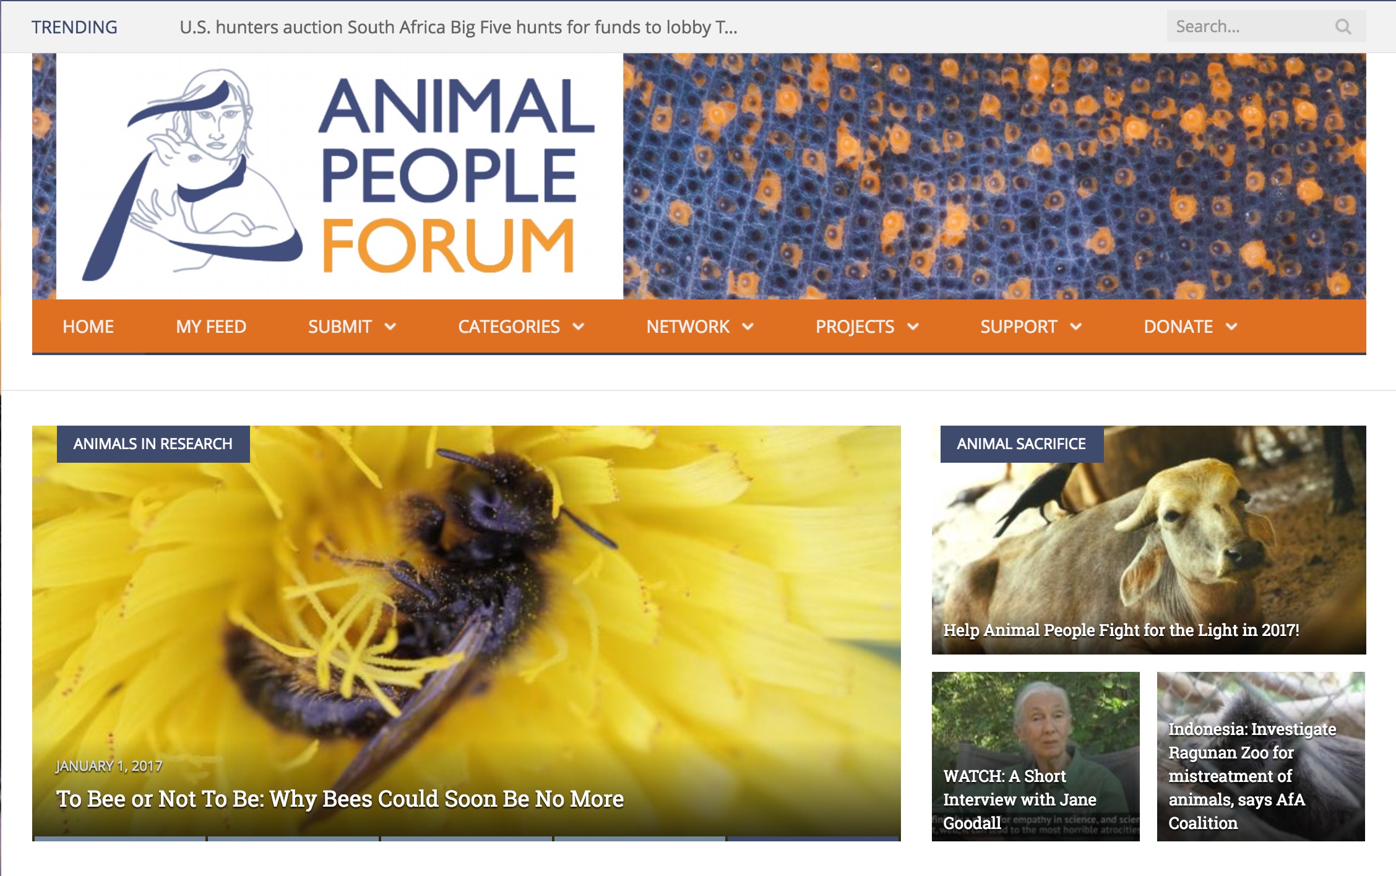Click the search magnifier icon
Screen dimensions: 1396x876
tap(1343, 27)
